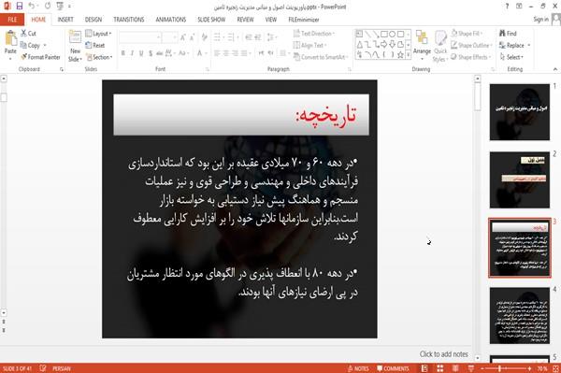Open the Section dropdown

[x=99, y=57]
